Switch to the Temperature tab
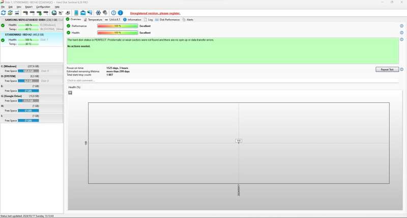This screenshot has width=407, height=218. [x=93, y=20]
